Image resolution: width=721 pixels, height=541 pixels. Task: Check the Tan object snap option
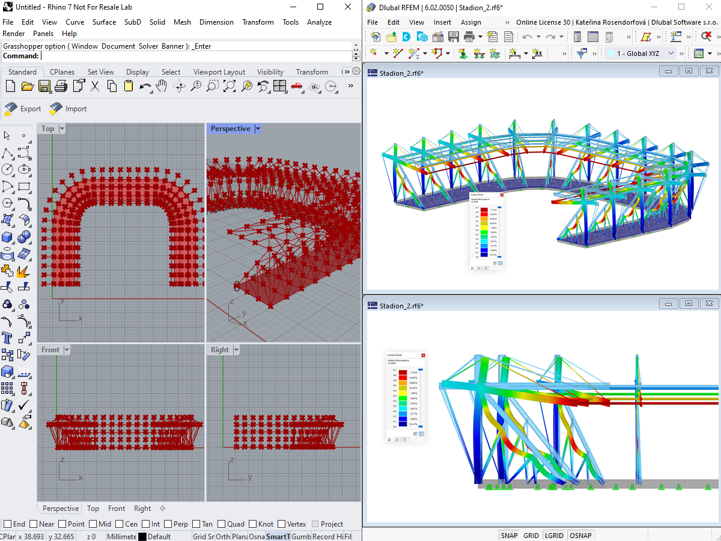[196, 524]
